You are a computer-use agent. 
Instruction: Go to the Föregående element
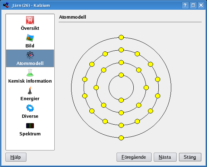134,157
